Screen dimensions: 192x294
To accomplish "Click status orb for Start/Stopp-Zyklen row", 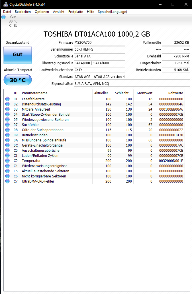I will tap(7, 114).
